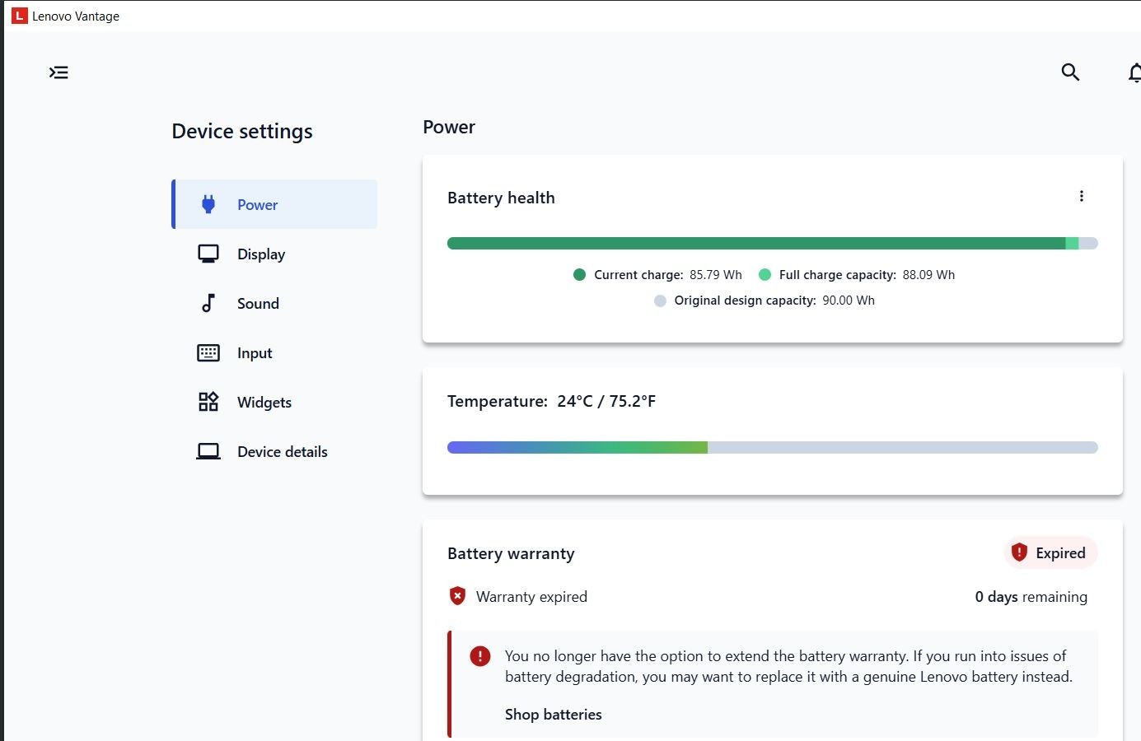Click the Warranty expired shield icon
Image resolution: width=1141 pixels, height=741 pixels.
(x=457, y=596)
